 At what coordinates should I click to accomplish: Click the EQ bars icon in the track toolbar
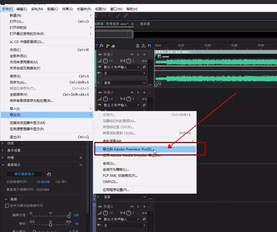coord(113,46)
